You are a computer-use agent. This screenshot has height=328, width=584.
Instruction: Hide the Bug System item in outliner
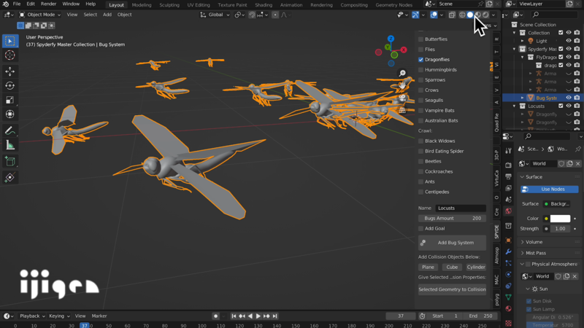pyautogui.click(x=569, y=98)
